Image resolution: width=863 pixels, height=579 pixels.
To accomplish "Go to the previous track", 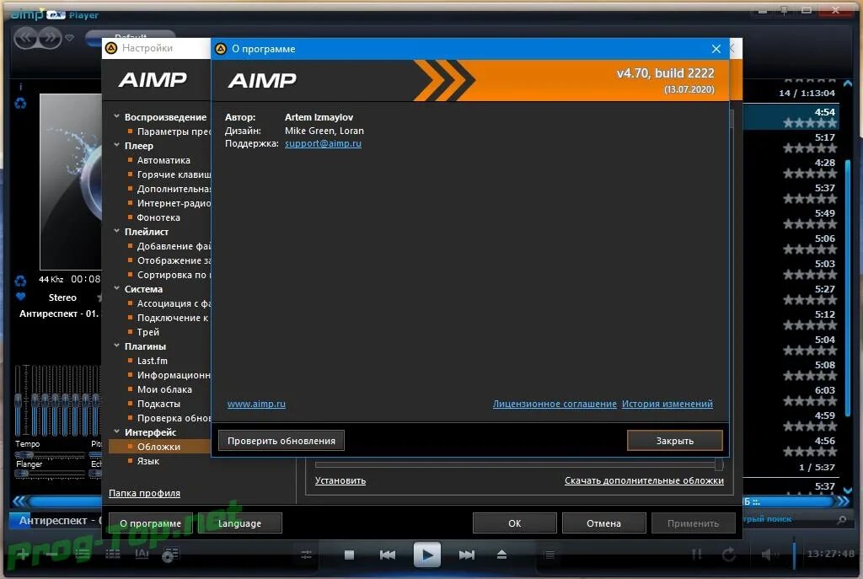I will pyautogui.click(x=388, y=555).
